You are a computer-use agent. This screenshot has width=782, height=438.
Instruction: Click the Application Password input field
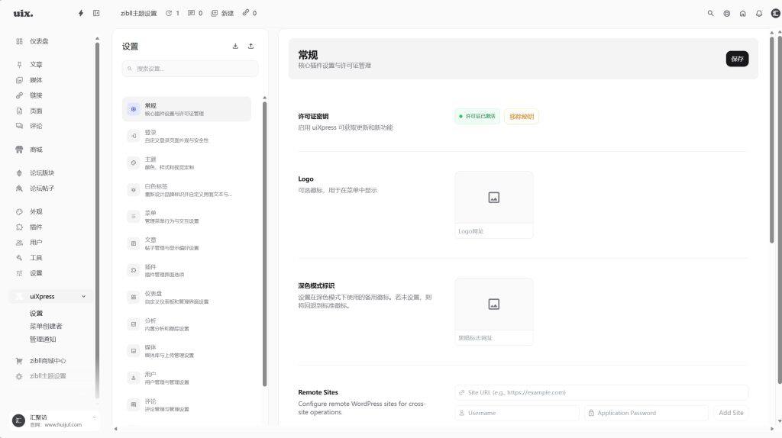(646, 413)
